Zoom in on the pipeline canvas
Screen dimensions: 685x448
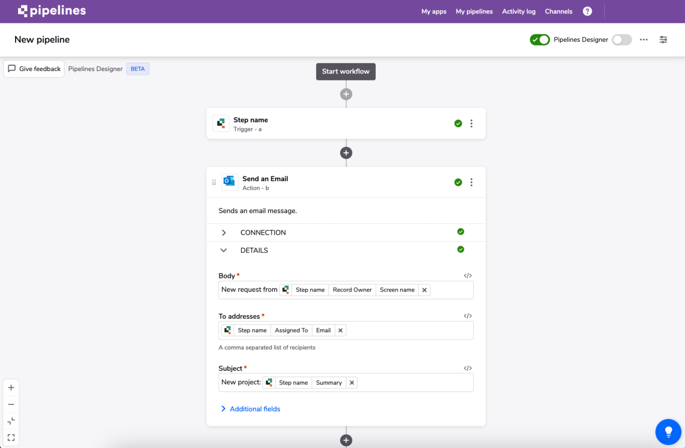11,387
